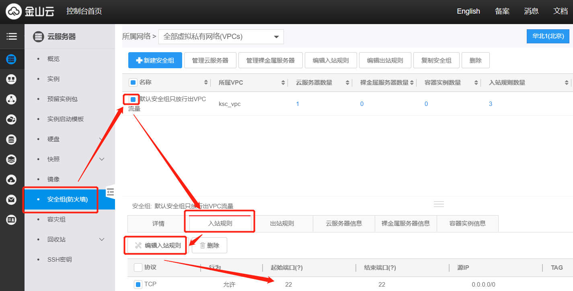Sort the 所属VPC column with its arrows
Screen dimensions: 573x291
[283, 83]
